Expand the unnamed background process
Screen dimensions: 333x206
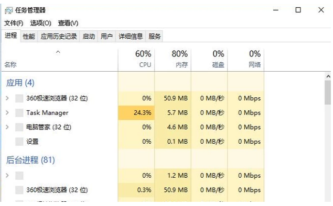(7, 176)
